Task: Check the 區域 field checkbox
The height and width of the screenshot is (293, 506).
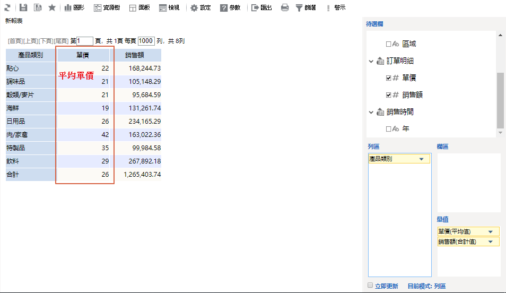Action: (389, 44)
